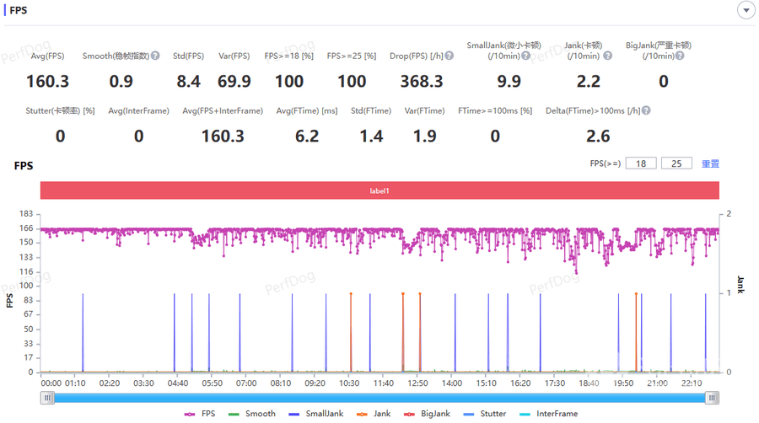Click right handle of timeline range slider
This screenshot has height=423, width=759.
tap(713, 398)
